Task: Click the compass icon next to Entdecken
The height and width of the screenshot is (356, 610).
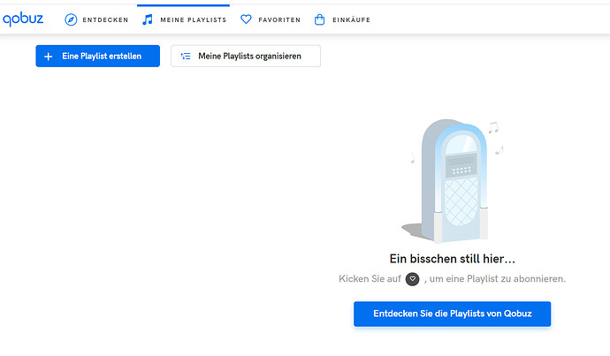Action: 71,19
